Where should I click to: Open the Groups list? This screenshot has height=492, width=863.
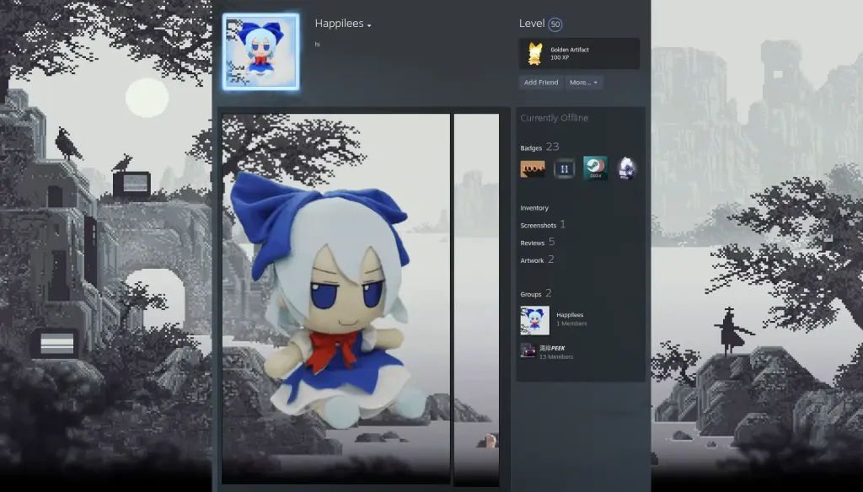(x=532, y=293)
